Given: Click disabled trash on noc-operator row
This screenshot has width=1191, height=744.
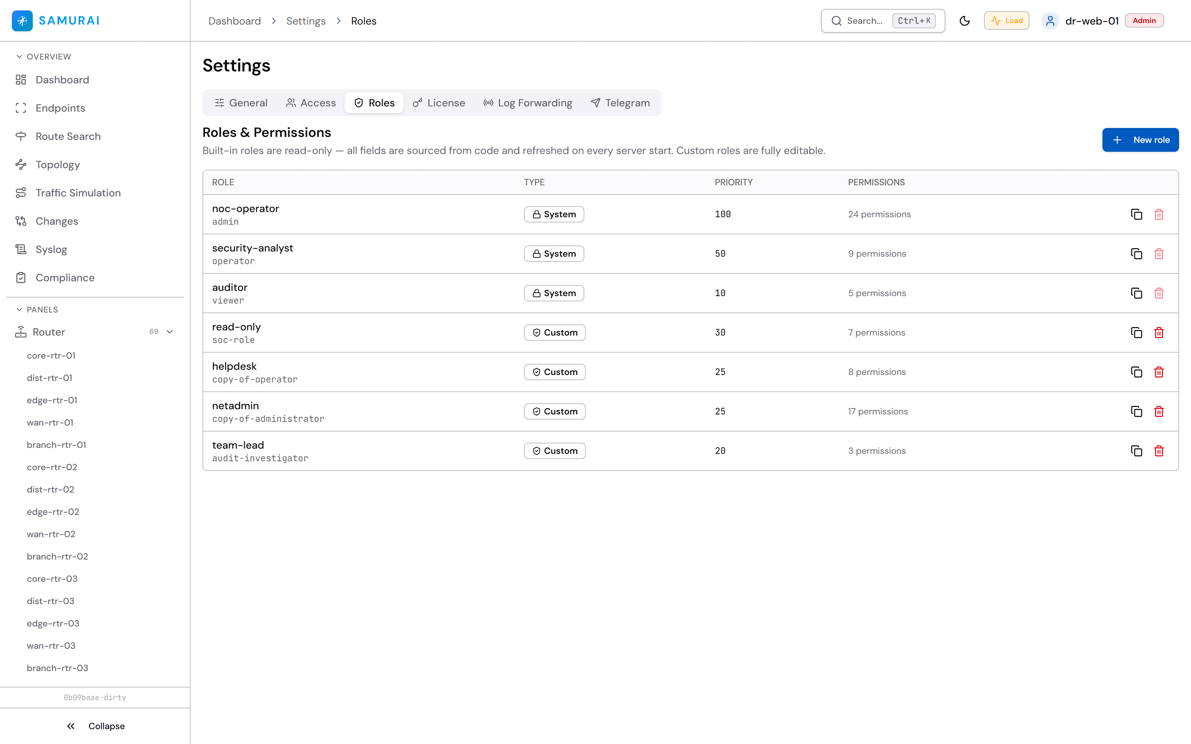Looking at the screenshot, I should pos(1159,214).
